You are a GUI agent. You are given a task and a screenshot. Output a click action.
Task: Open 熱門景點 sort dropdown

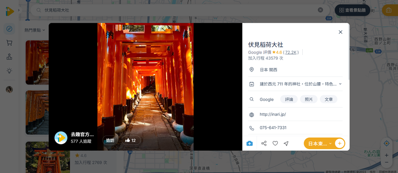[x=35, y=30]
